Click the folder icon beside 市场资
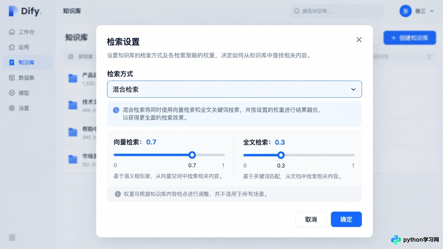This screenshot has height=249, width=443. coord(73,159)
